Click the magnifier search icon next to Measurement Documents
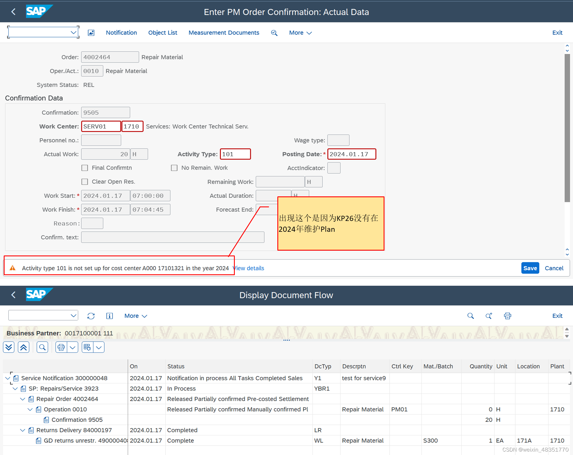573x455 pixels. point(274,33)
